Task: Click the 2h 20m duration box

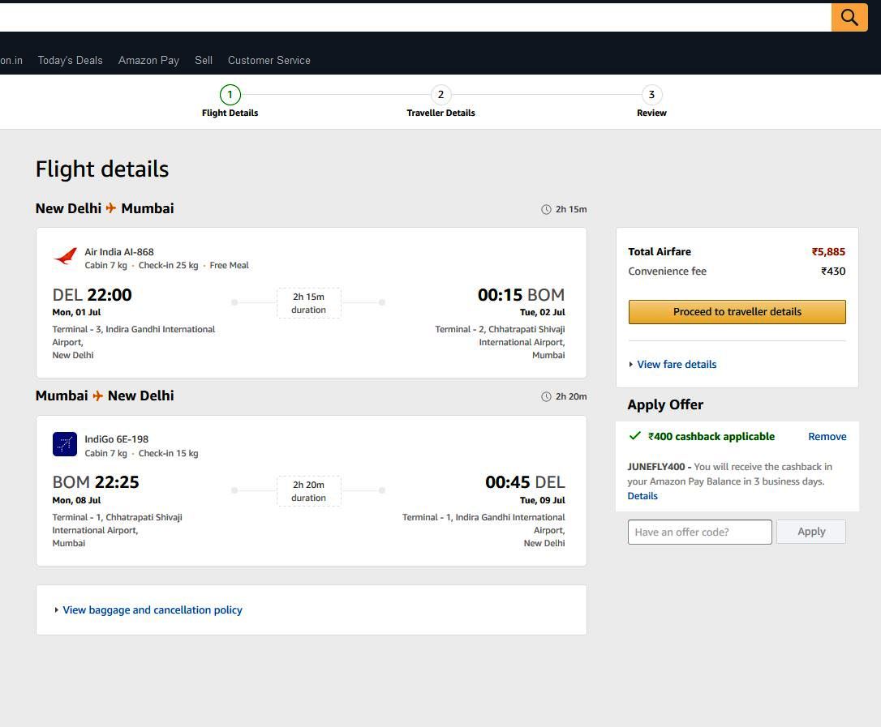Action: click(x=308, y=490)
